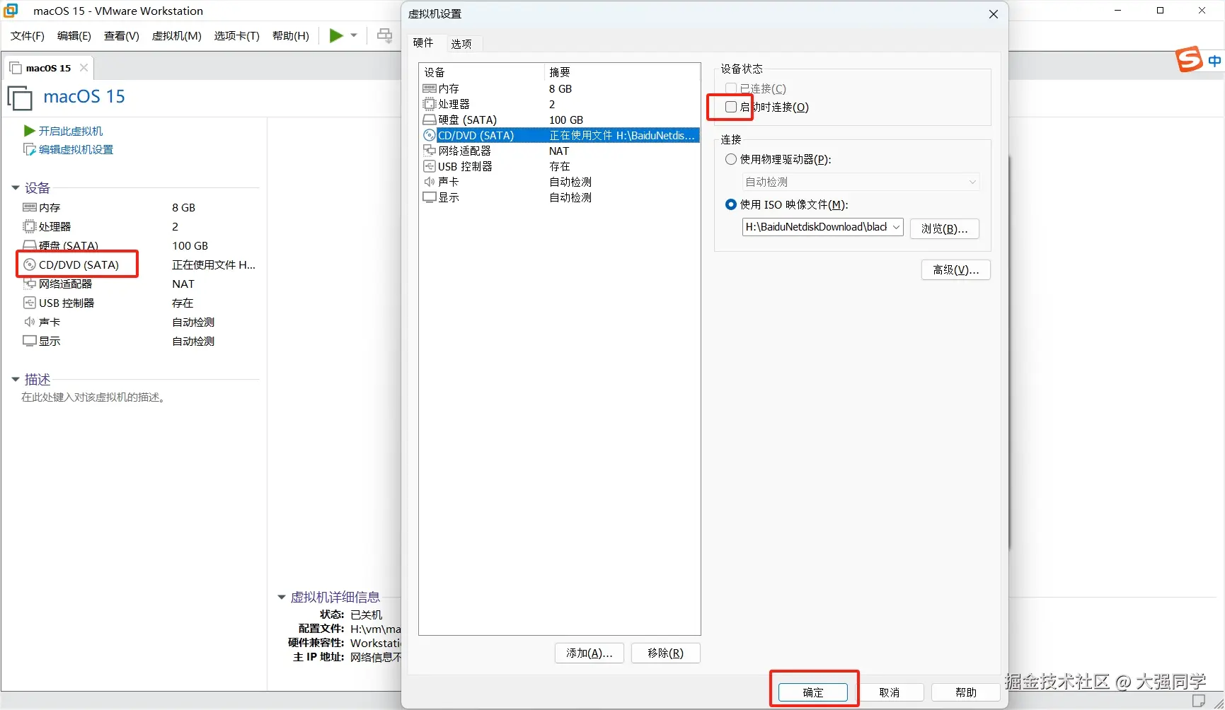The height and width of the screenshot is (710, 1225).
Task: Open the 虚拟机(M) menu
Action: click(177, 35)
